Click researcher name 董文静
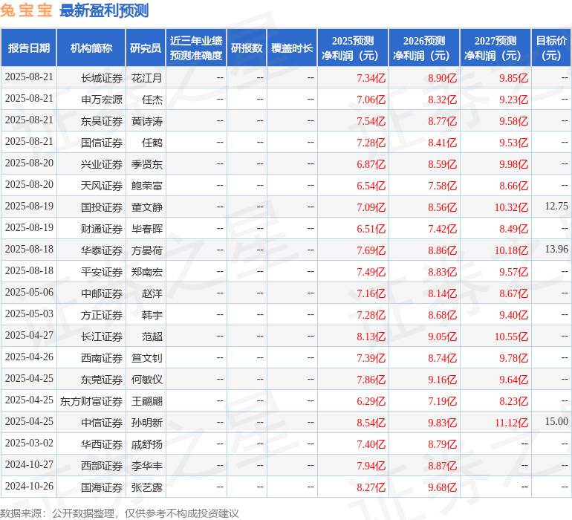Viewport: 572px width, 520px height. [x=146, y=207]
